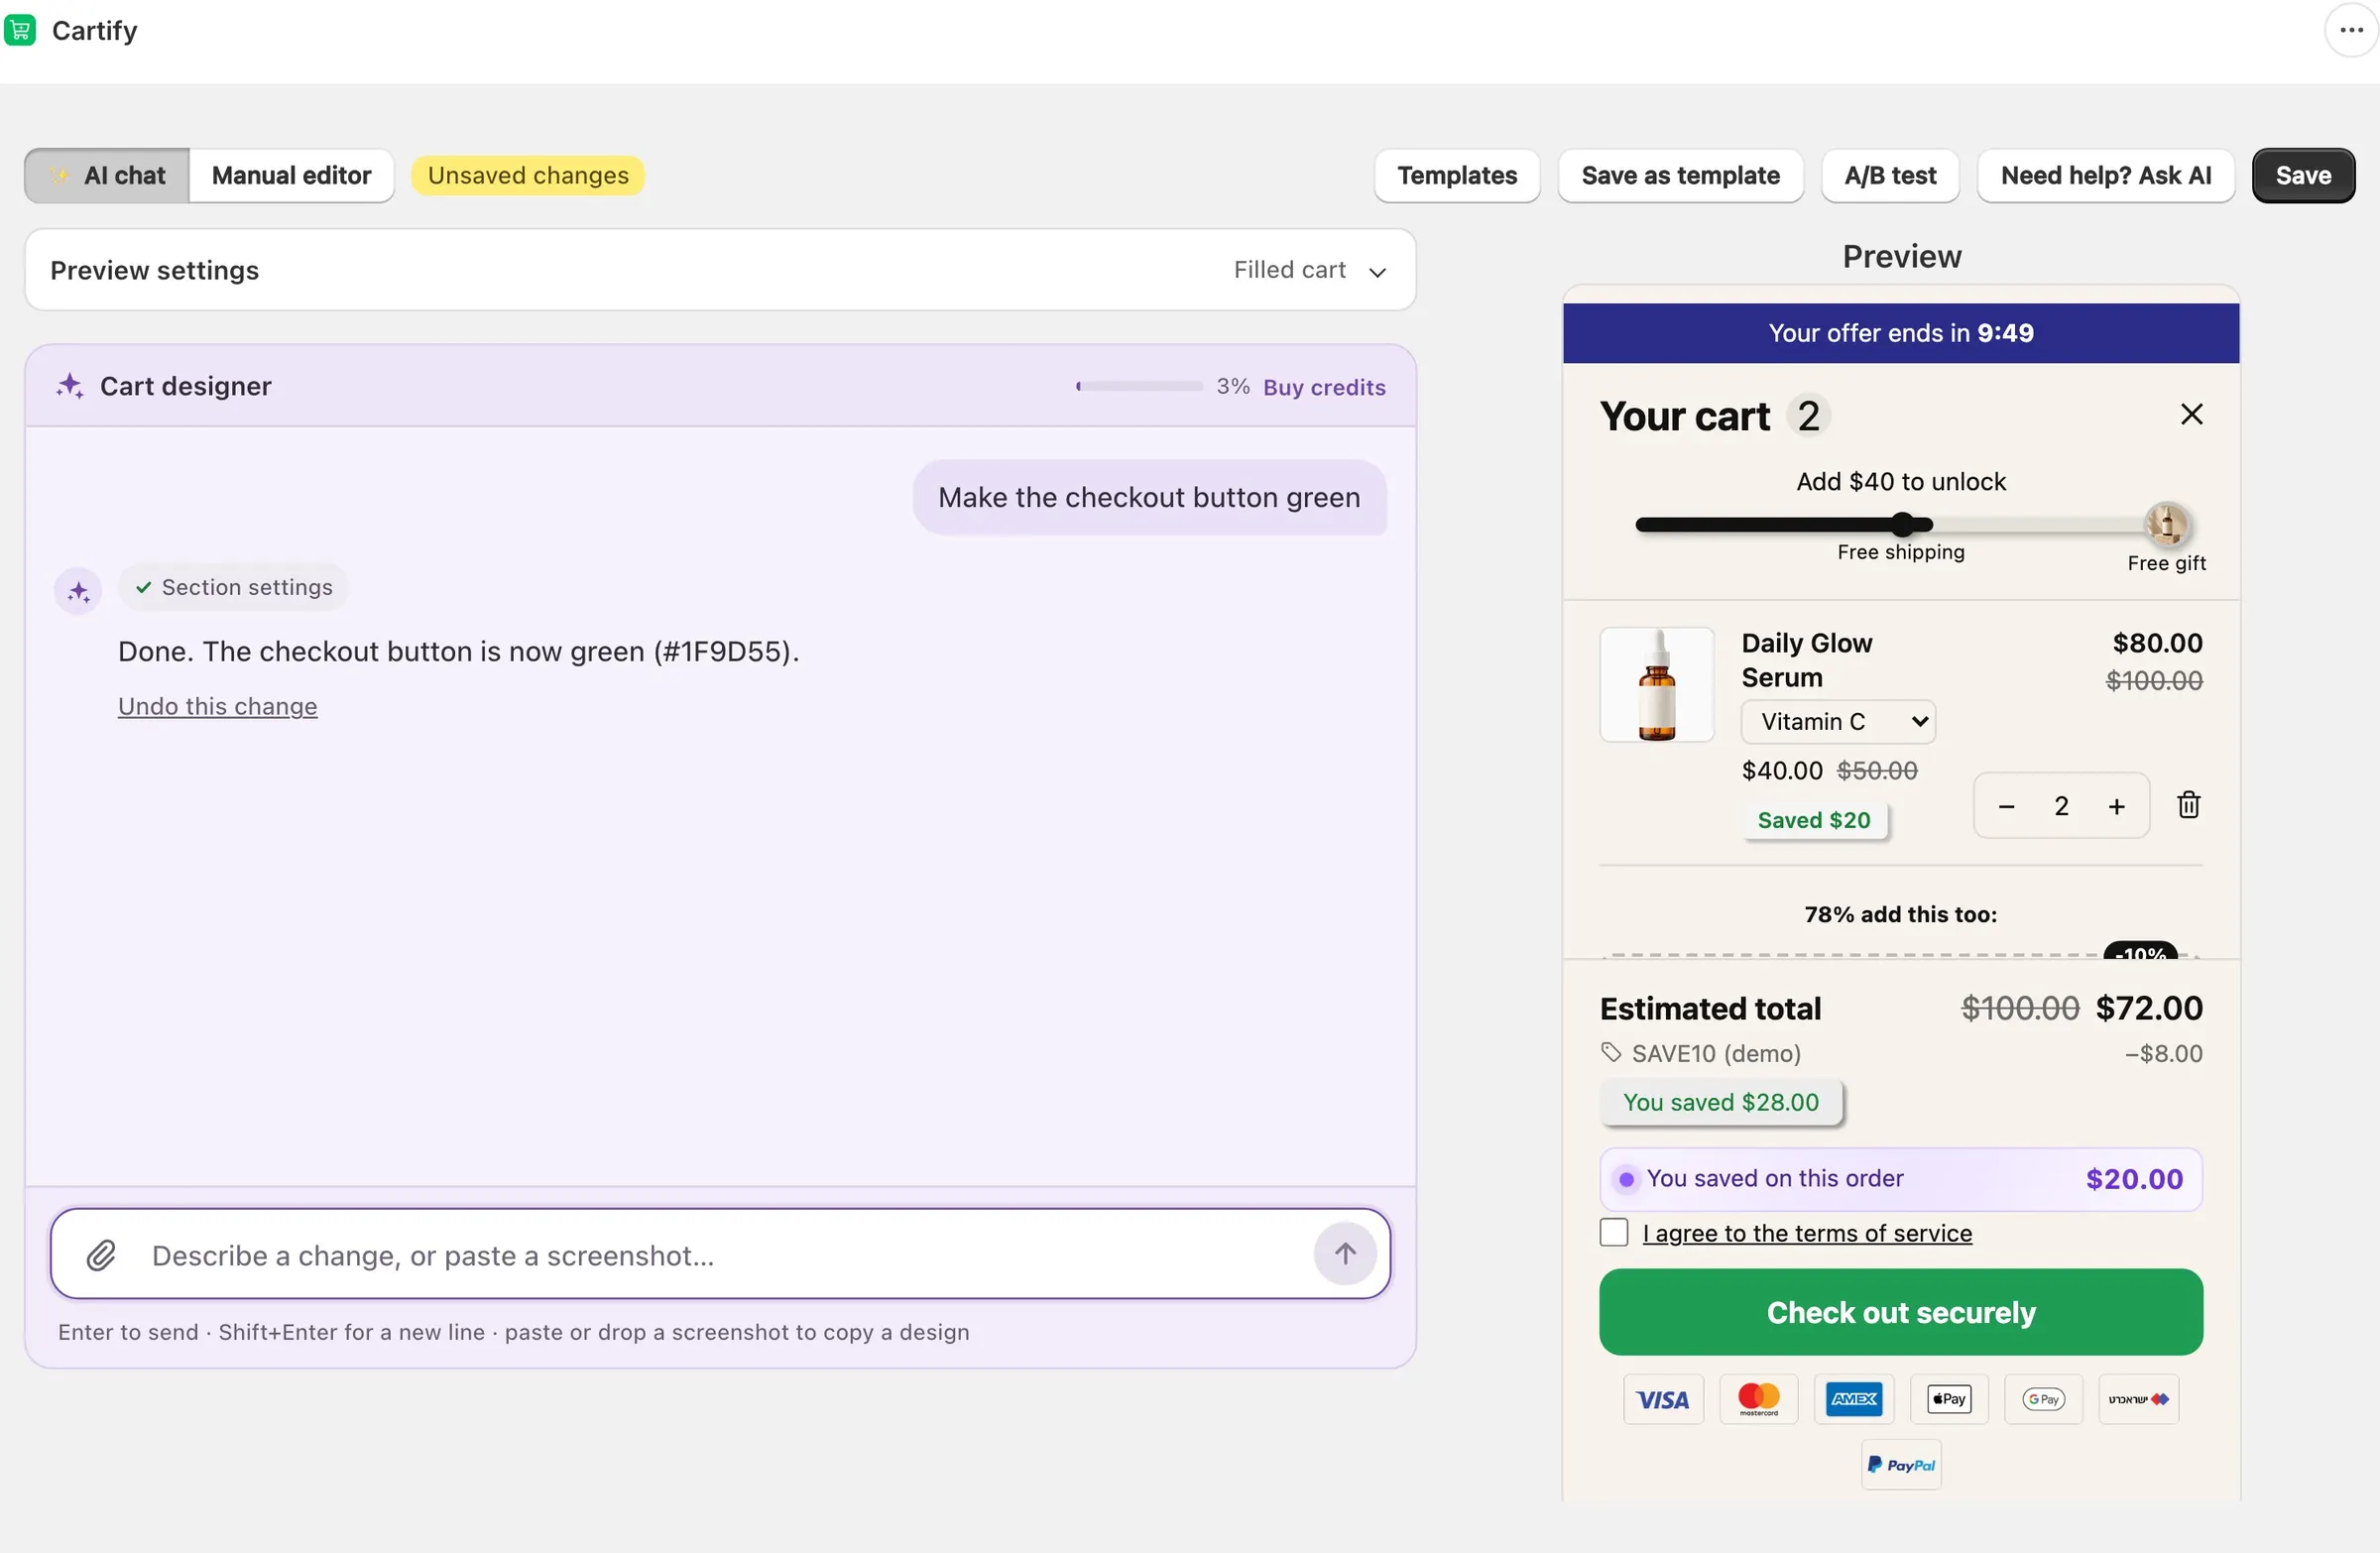
Task: Click the Cart designer sparkle icon
Action: coord(70,386)
